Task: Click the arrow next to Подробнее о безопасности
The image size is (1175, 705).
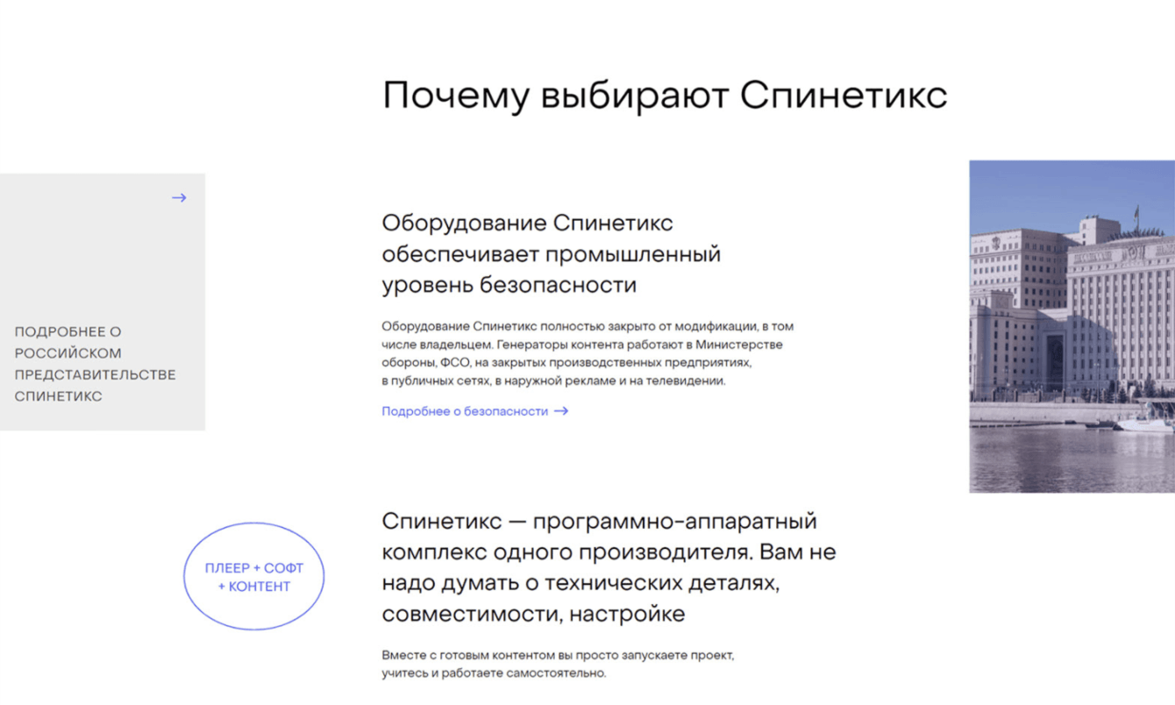Action: coord(561,410)
